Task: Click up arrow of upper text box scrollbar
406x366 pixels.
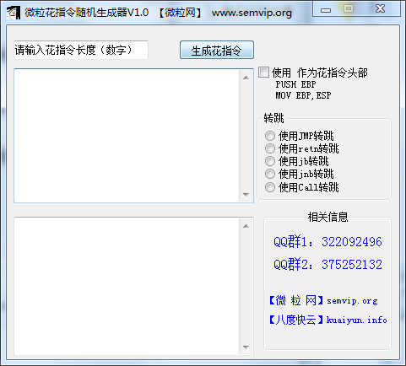Action: click(246, 78)
